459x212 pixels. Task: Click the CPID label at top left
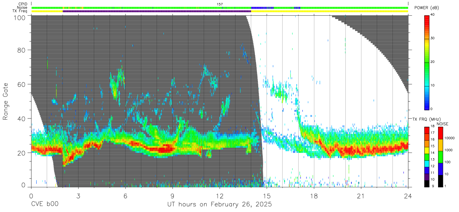23,4
